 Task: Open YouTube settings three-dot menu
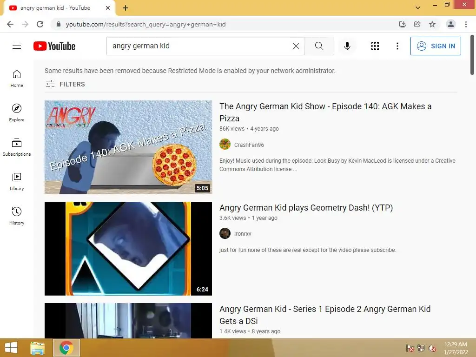[397, 46]
